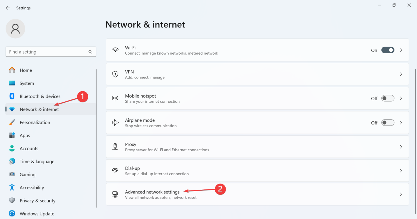Select the Proxy server icon
This screenshot has height=219, width=417.
115,147
